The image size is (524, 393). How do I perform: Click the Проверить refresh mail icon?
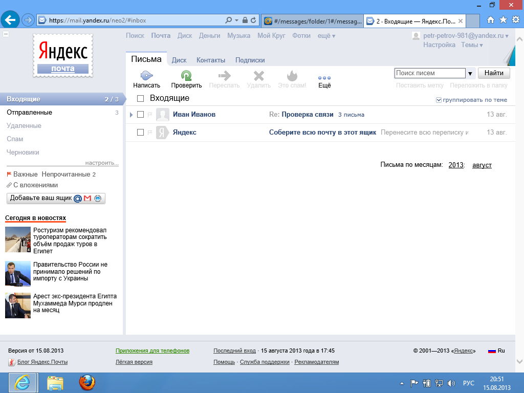tap(186, 76)
